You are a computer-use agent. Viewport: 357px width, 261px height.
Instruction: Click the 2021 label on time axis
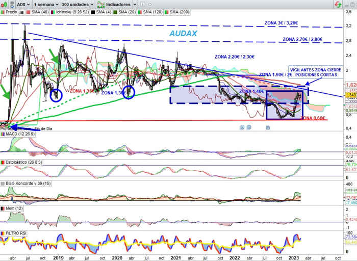pyautogui.click(x=175, y=258)
